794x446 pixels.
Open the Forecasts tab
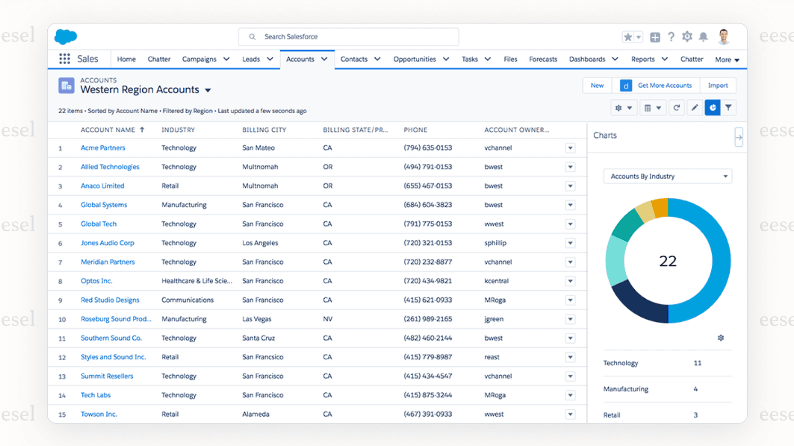tap(543, 59)
